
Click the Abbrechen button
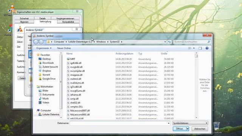click(x=200, y=129)
